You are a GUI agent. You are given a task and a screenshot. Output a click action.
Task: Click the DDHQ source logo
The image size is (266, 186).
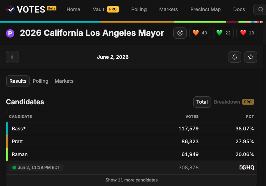247,167
